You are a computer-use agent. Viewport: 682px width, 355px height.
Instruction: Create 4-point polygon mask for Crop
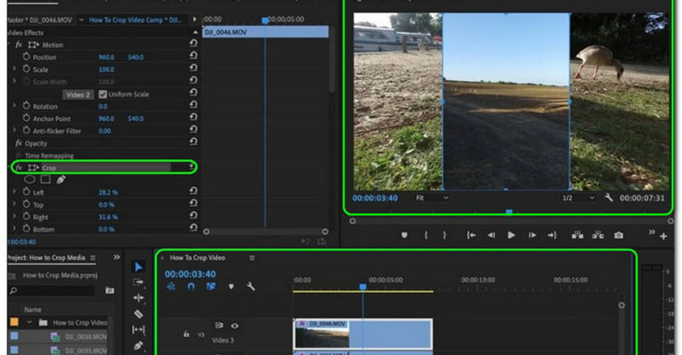pyautogui.click(x=45, y=179)
